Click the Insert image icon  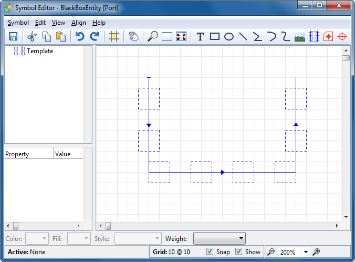(x=300, y=36)
